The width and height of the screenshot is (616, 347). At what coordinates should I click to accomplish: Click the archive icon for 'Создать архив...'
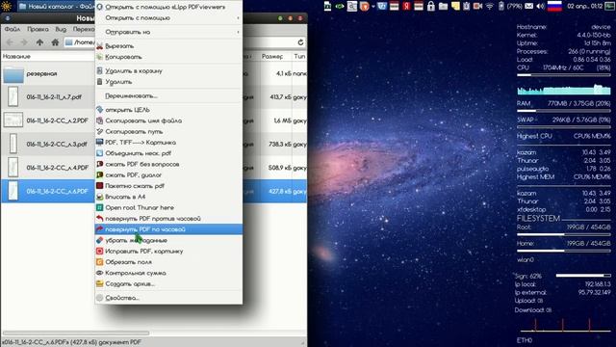tap(100, 283)
